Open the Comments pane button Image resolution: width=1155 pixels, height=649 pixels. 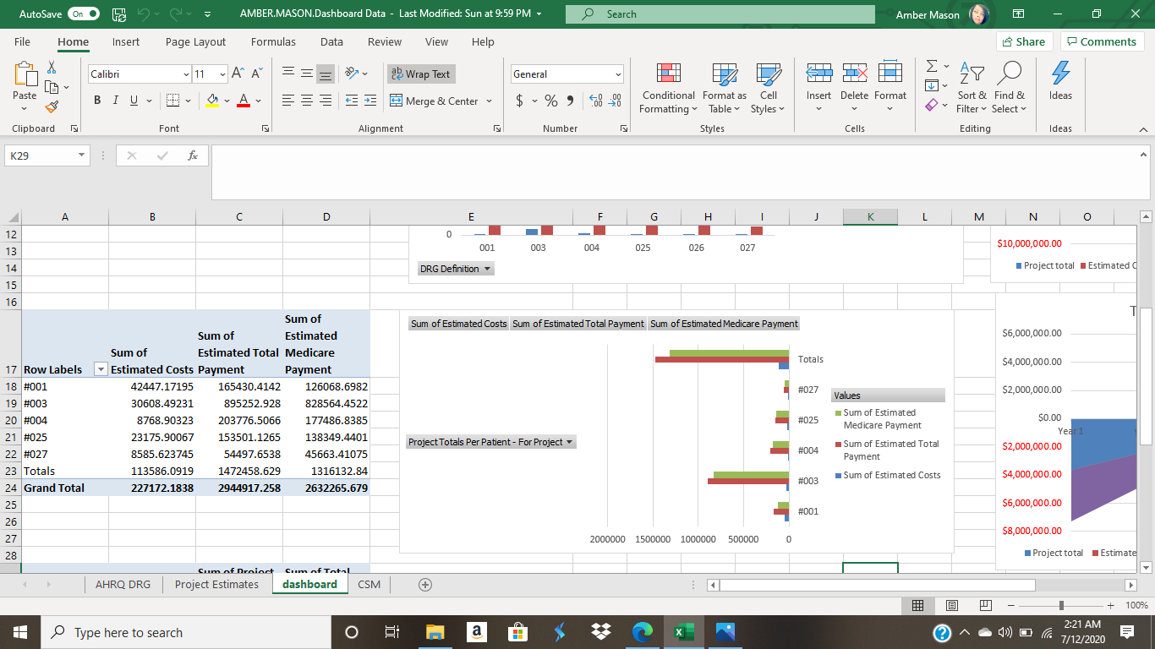click(x=1102, y=41)
